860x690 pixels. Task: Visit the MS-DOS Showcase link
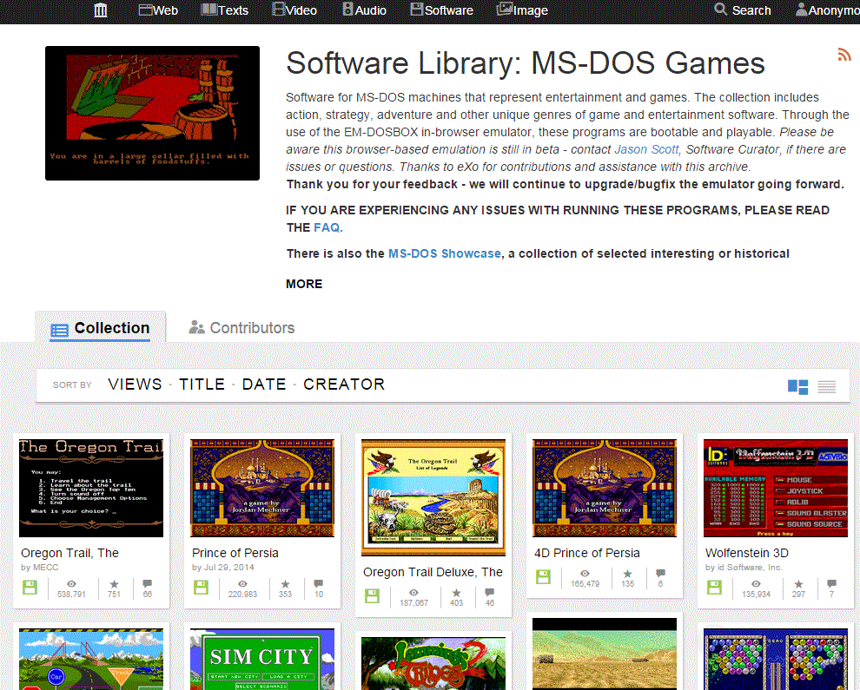pos(444,253)
